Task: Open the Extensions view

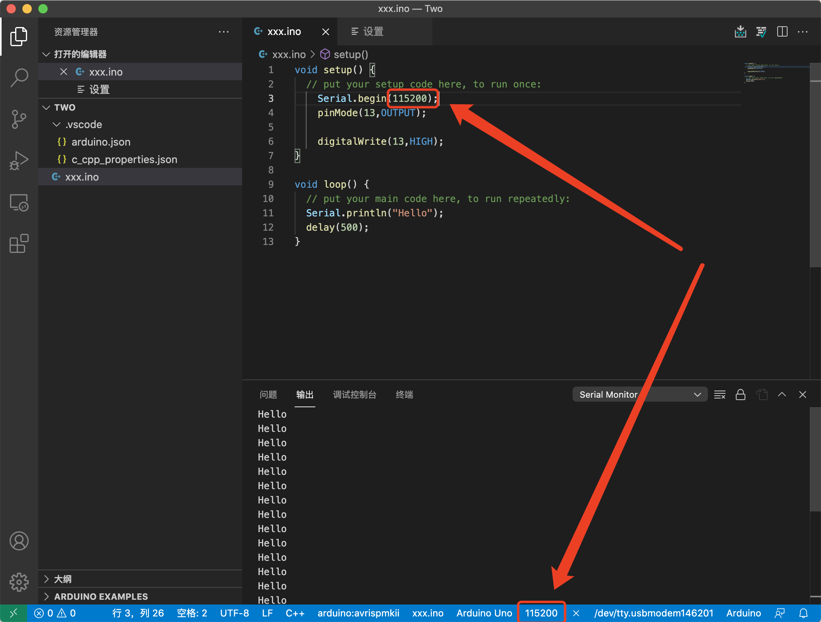Action: 19,243
